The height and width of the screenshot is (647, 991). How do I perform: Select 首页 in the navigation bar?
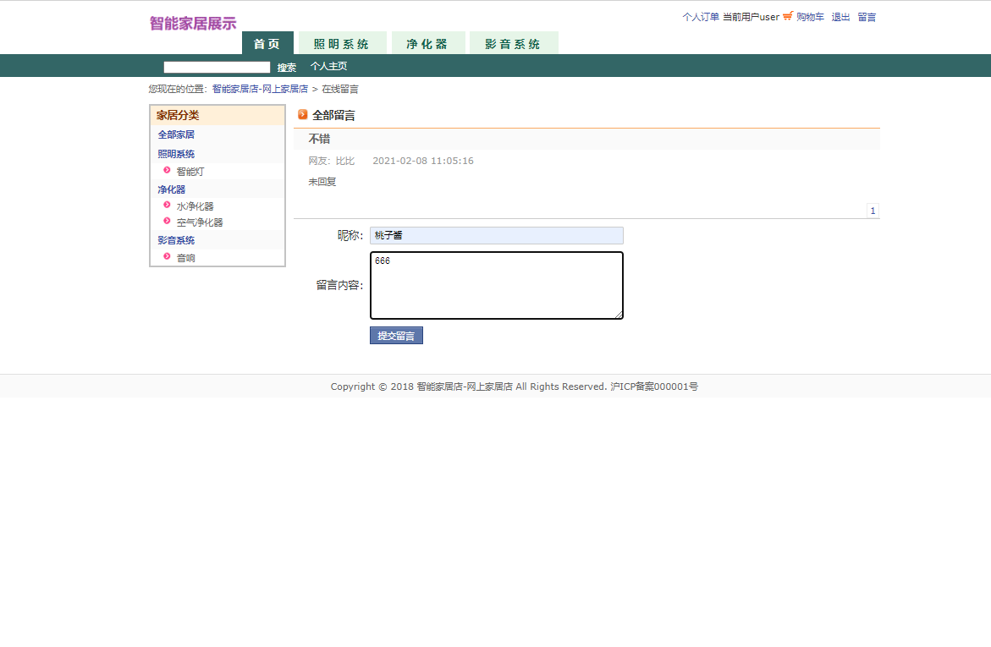(267, 42)
